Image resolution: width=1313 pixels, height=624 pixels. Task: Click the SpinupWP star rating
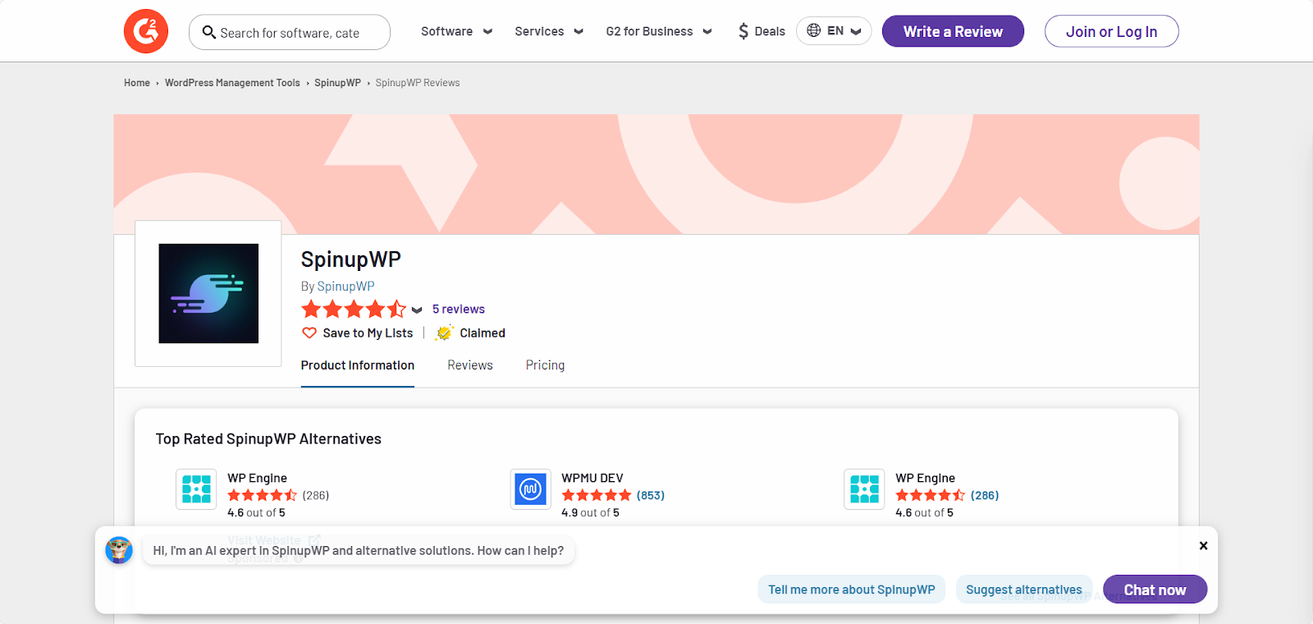pos(354,310)
